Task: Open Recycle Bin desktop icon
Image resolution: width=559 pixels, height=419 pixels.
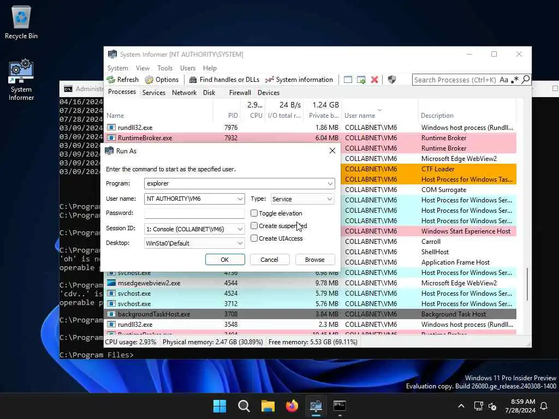Action: tap(21, 22)
